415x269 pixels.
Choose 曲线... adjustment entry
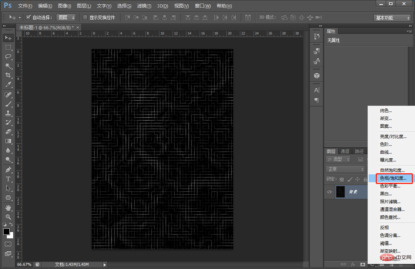pyautogui.click(x=386, y=152)
